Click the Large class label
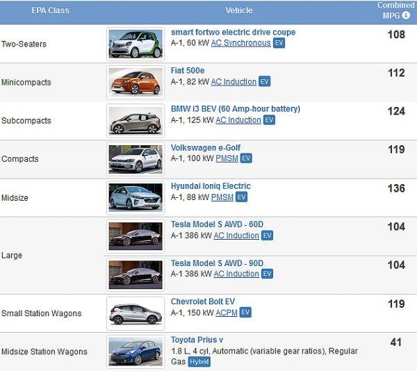 click(x=12, y=256)
